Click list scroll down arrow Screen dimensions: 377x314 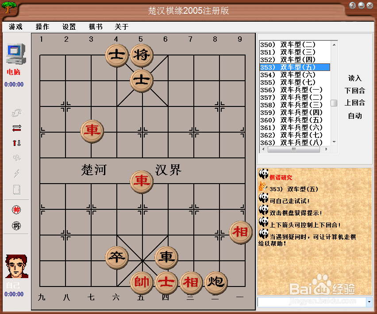[334, 142]
